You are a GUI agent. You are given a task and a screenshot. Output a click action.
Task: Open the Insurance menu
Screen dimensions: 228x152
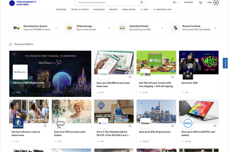point(99,9)
